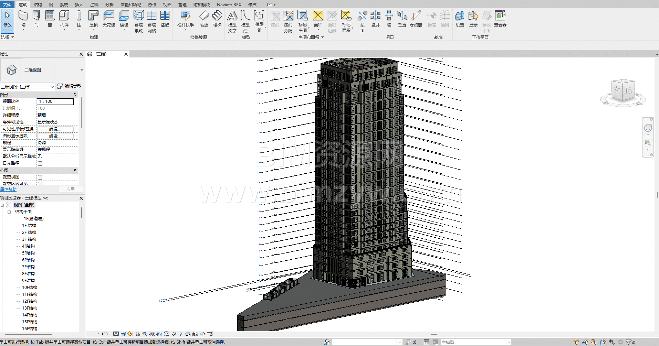Open the 体量和场地 ribbon tab

[131, 4]
